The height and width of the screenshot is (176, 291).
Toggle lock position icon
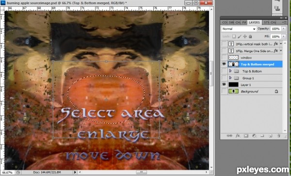tap(245, 36)
